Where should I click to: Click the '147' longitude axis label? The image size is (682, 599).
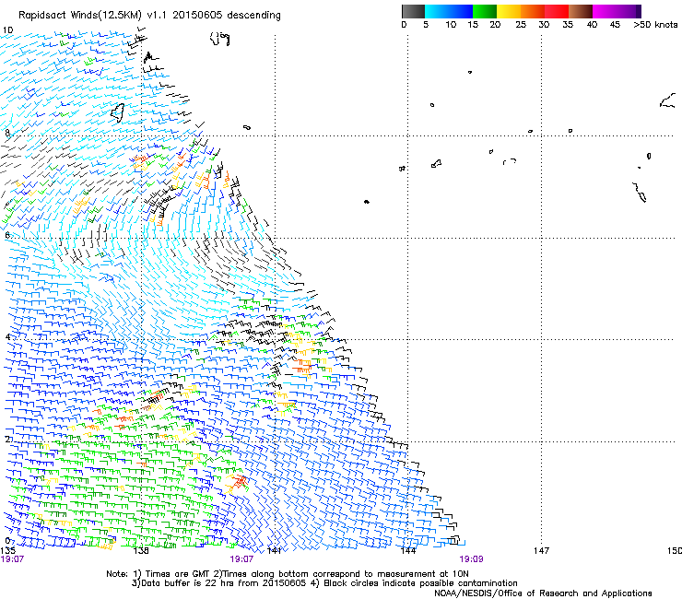coord(542,550)
